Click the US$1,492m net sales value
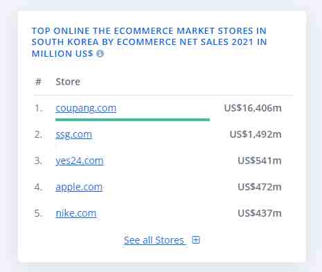The image size is (322, 272). [256, 134]
